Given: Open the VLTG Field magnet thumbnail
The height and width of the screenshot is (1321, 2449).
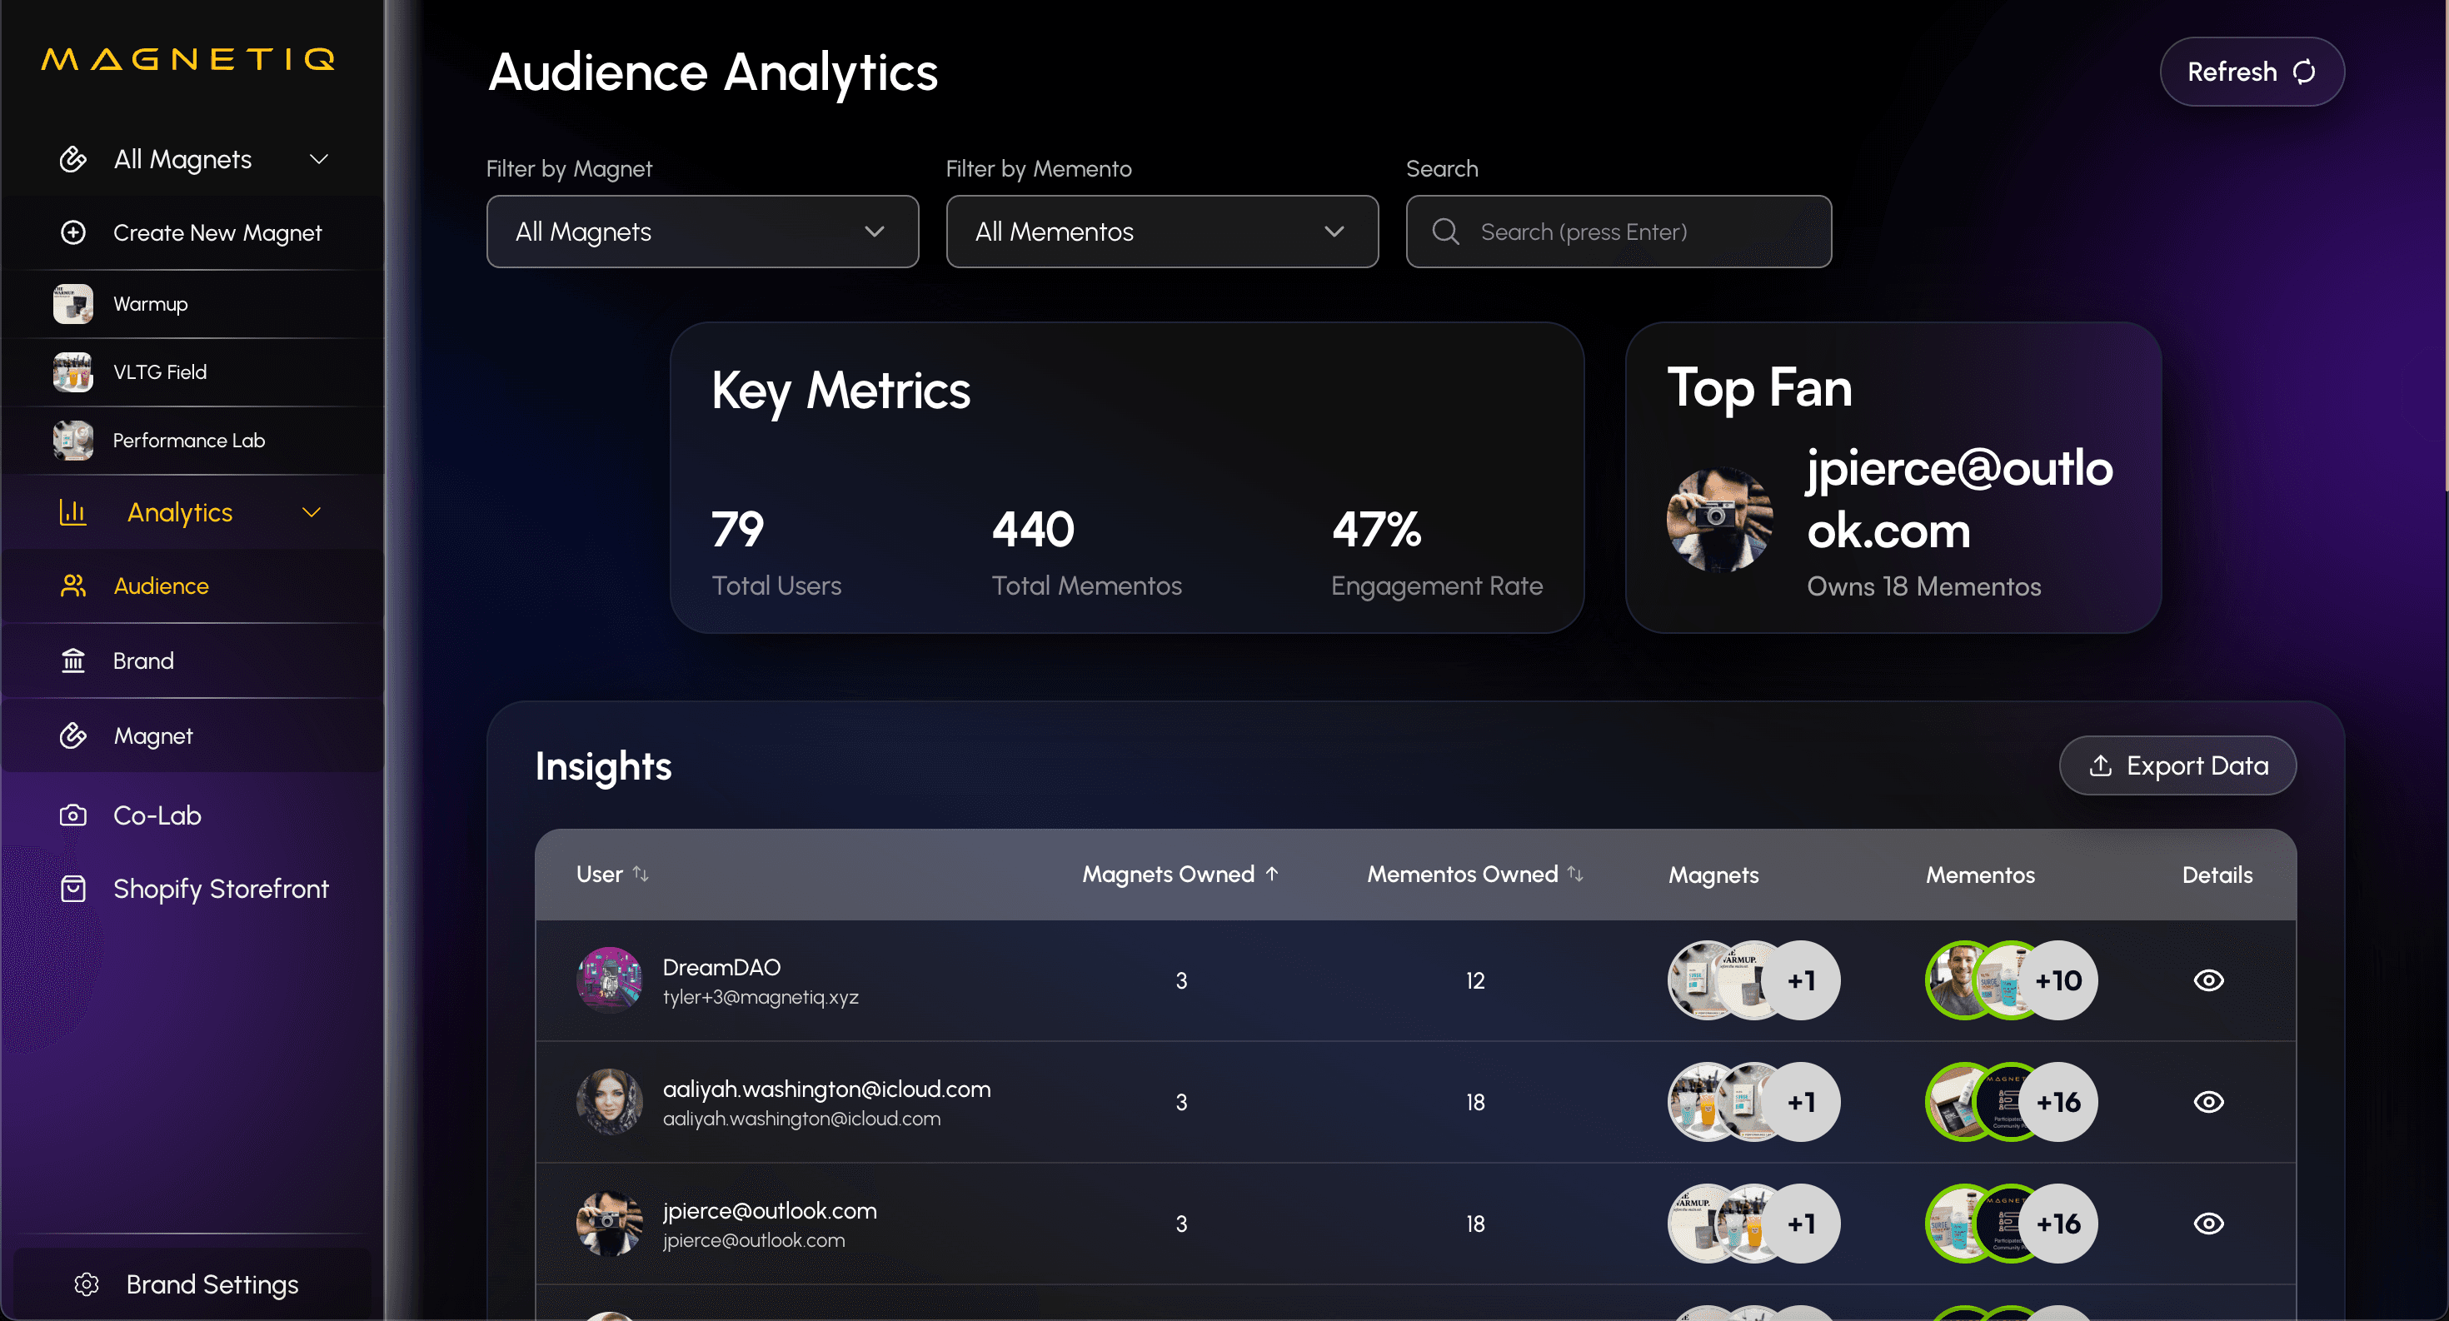Looking at the screenshot, I should [x=73, y=372].
